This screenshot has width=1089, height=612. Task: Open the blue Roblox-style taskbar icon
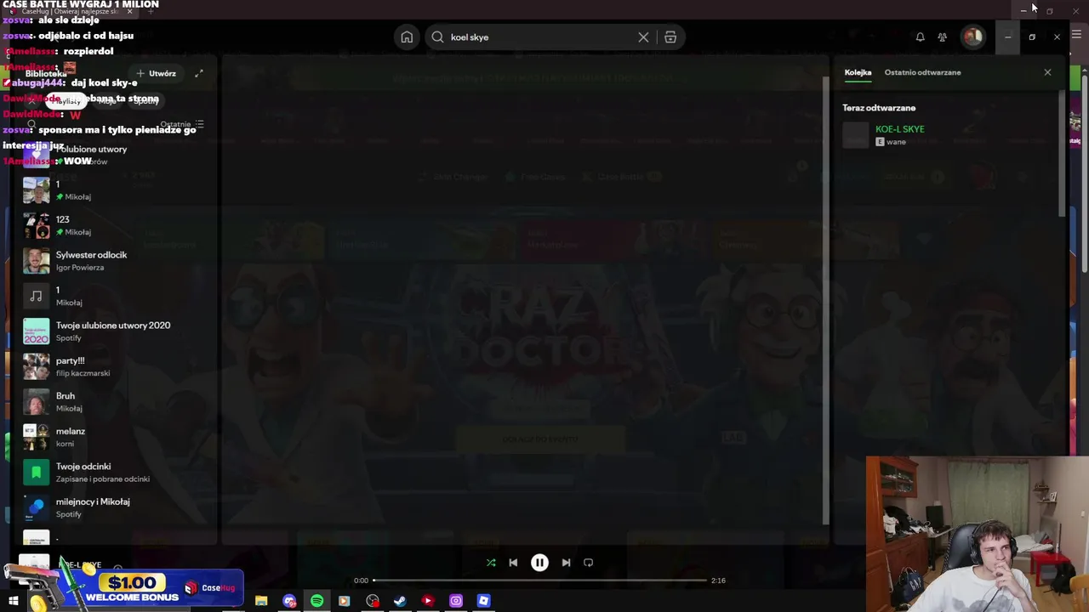483,601
